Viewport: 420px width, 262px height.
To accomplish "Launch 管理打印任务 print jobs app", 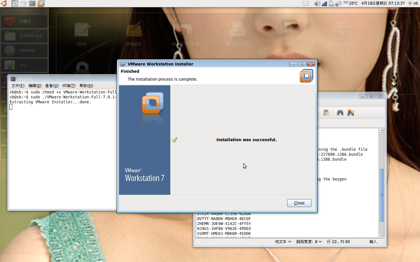I will coord(237,33).
